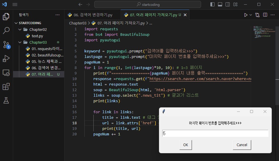Click OK in the prompt dialog
This screenshot has width=279, height=161.
(x=185, y=145)
